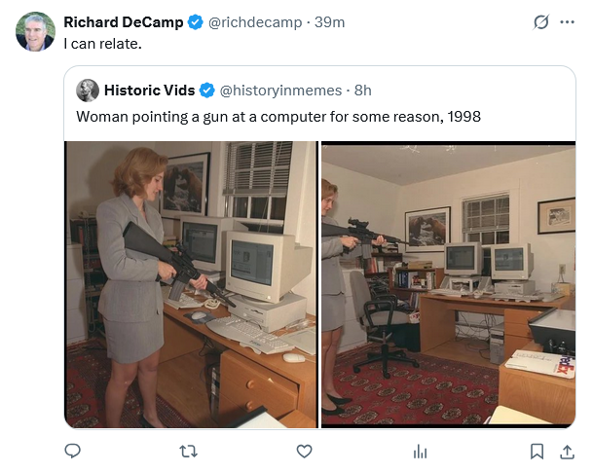Open Richard DeCamp's profile picture
The width and height of the screenshot is (593, 473).
point(35,32)
